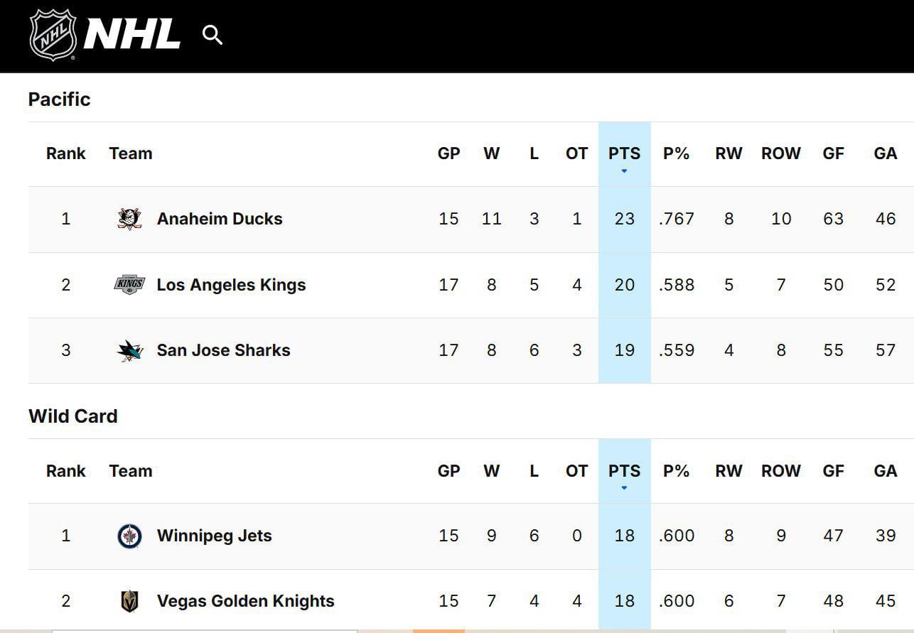Open Winnipeg Jets team link

(214, 536)
